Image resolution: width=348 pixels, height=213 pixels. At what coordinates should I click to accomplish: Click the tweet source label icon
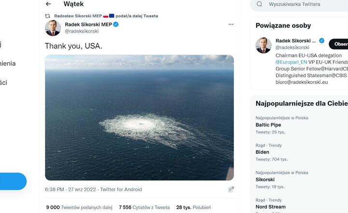coord(231,189)
